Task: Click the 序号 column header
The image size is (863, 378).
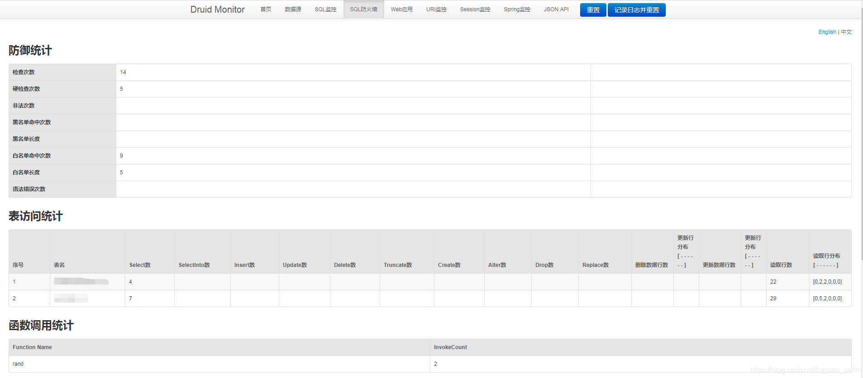Action: 18,265
